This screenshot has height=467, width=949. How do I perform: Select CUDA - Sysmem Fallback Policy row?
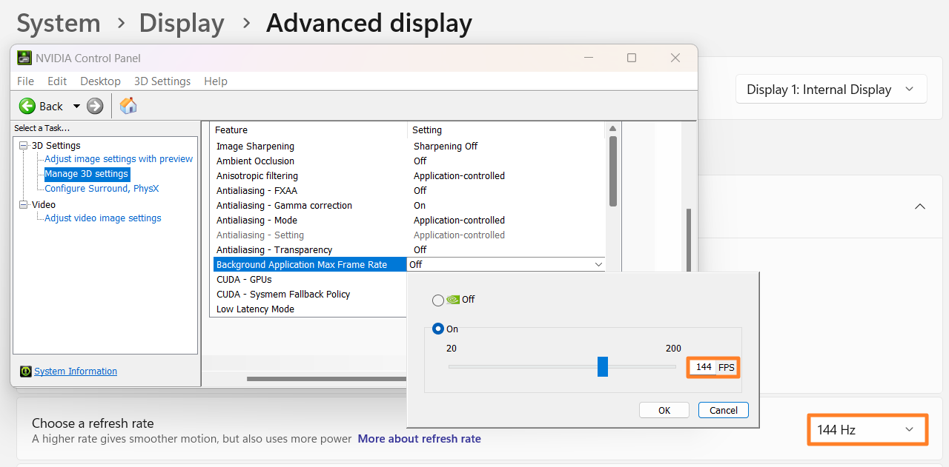(x=308, y=295)
